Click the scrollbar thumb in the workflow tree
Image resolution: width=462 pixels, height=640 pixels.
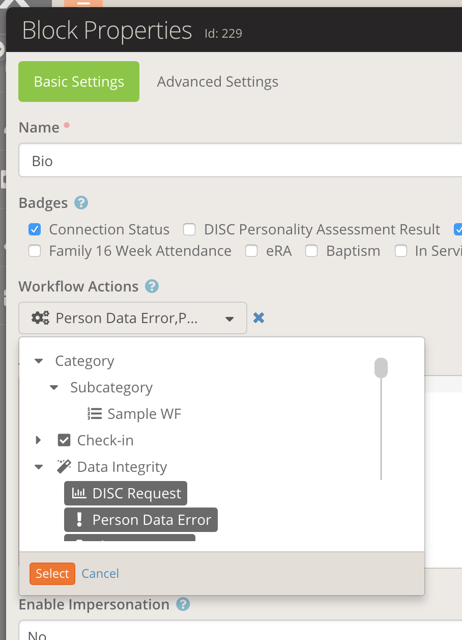tap(381, 367)
